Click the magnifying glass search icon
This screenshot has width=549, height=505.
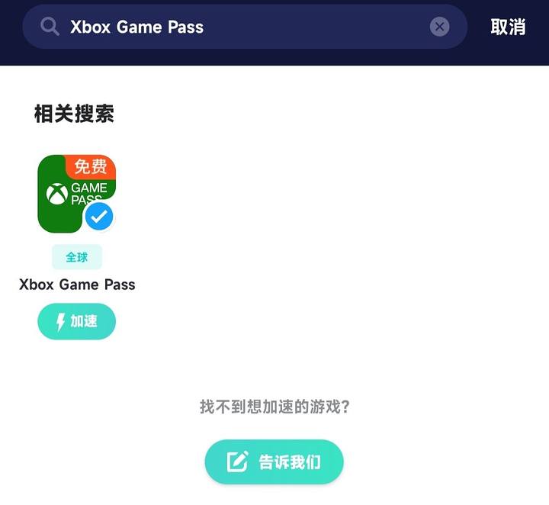(x=50, y=27)
